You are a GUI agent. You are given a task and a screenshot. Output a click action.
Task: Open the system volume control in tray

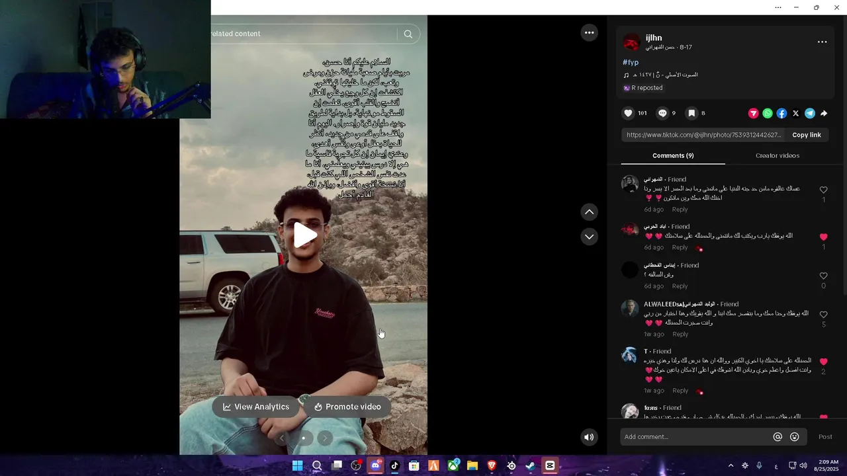pyautogui.click(x=803, y=465)
